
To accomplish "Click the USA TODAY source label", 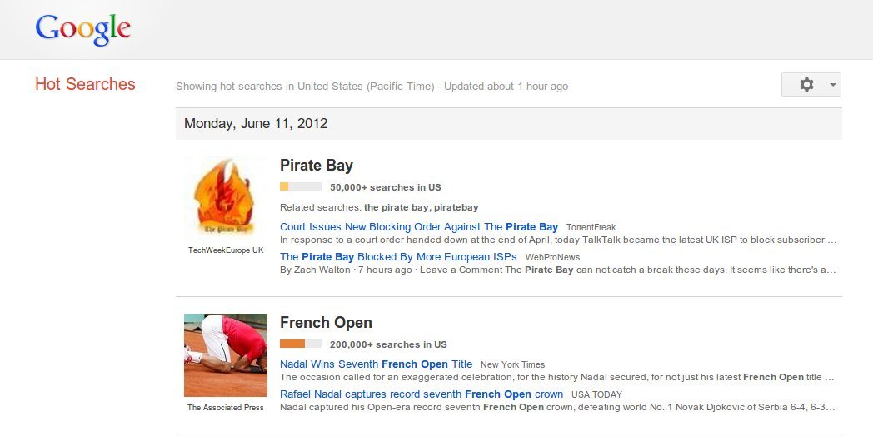I will (x=596, y=394).
